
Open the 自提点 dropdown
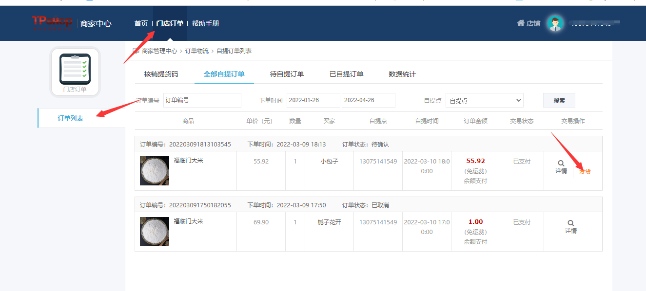[484, 101]
